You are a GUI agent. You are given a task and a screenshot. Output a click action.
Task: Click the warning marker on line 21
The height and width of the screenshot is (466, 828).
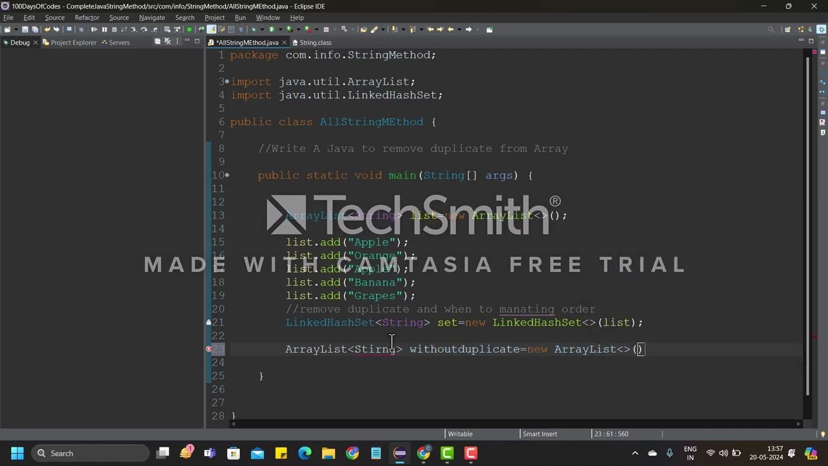(209, 322)
